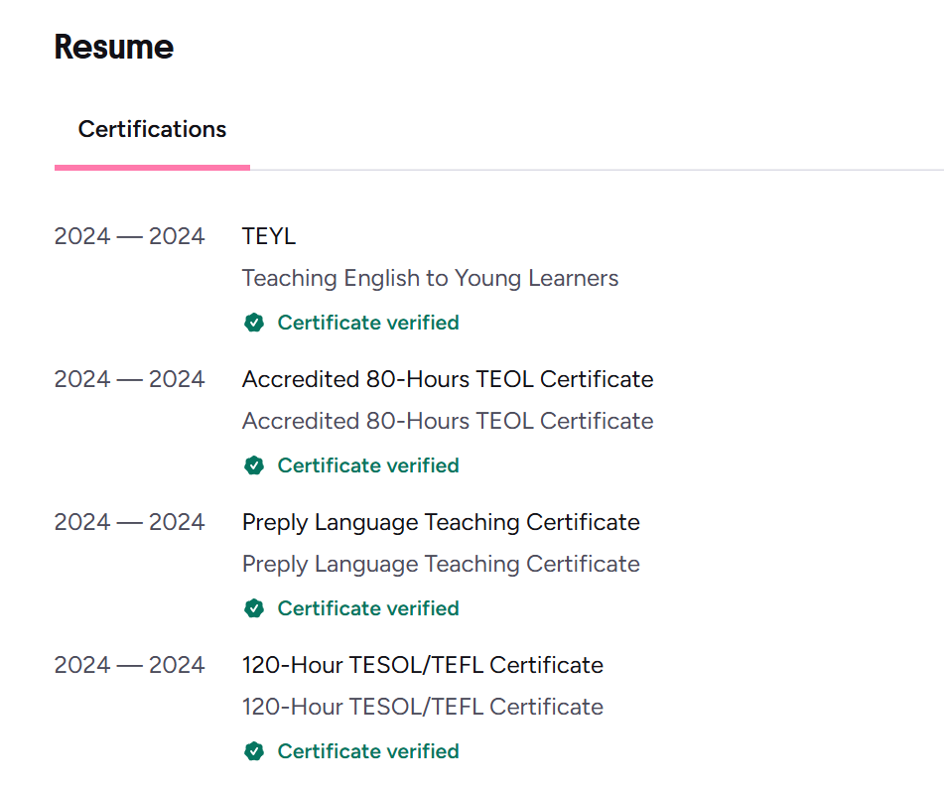
Task: Click the 2024 — 2024 date beside TEYL
Action: [129, 236]
